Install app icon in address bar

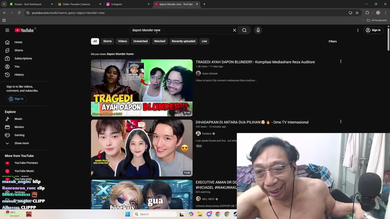[x=350, y=13]
